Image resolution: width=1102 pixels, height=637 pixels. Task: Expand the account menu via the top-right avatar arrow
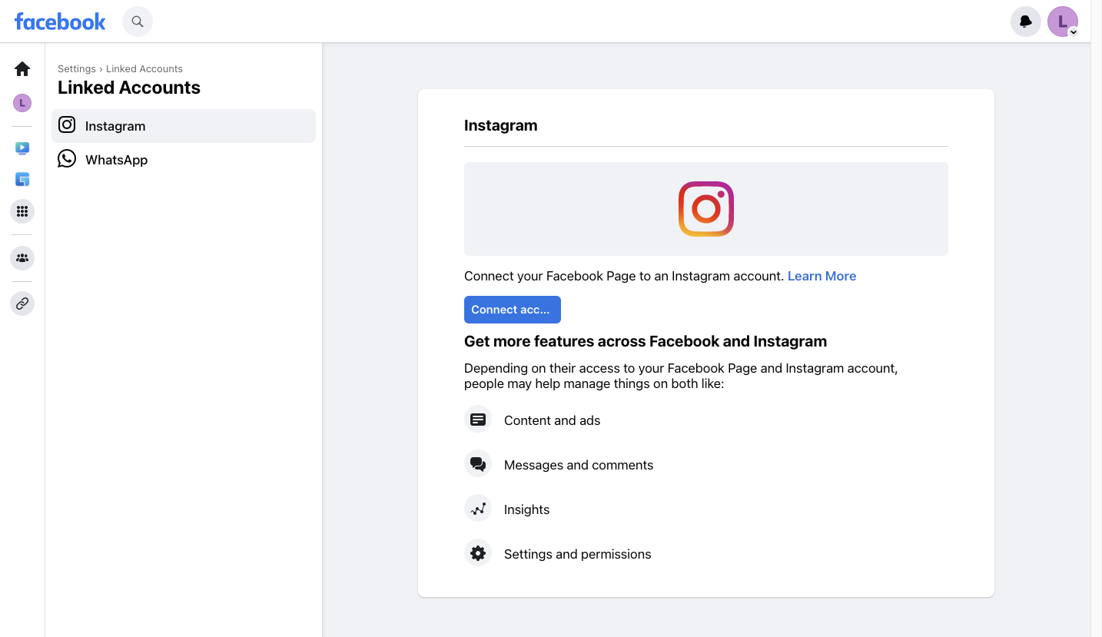pyautogui.click(x=1073, y=32)
